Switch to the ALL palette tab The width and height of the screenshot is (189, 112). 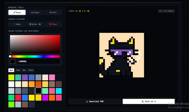[x=11, y=70]
